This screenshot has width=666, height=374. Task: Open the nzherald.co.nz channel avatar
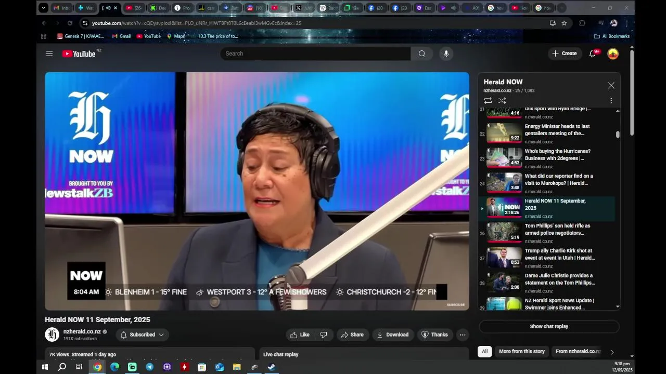(52, 335)
